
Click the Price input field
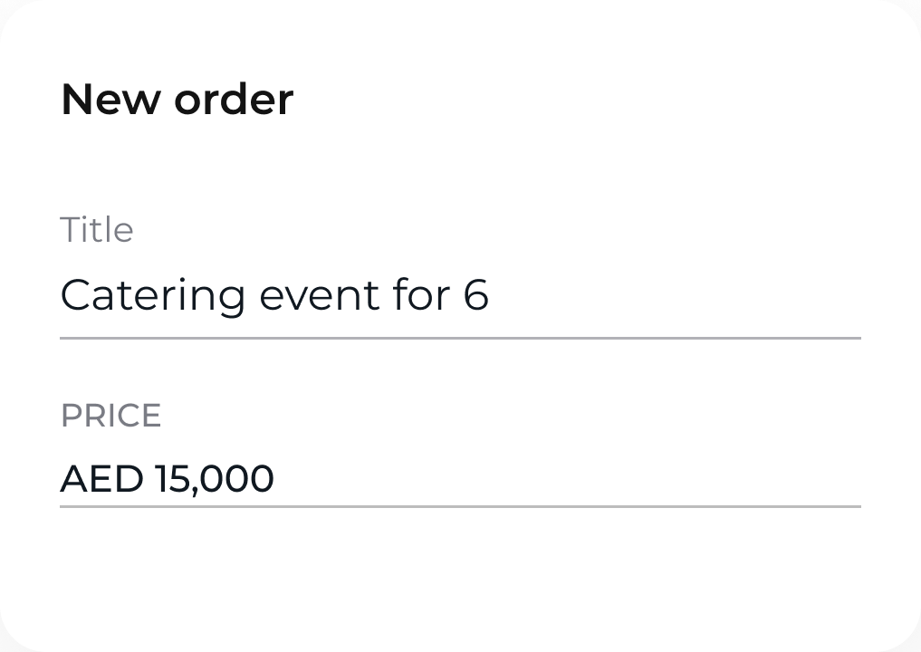(460, 478)
